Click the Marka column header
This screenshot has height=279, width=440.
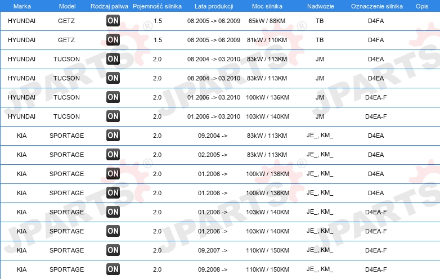[x=22, y=6]
